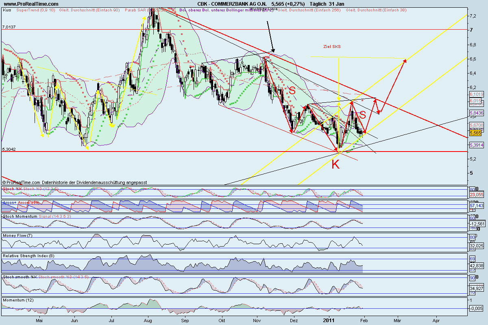The width and height of the screenshot is (488, 325).
Task: Click the price tag 5,8436
Action: (476, 113)
